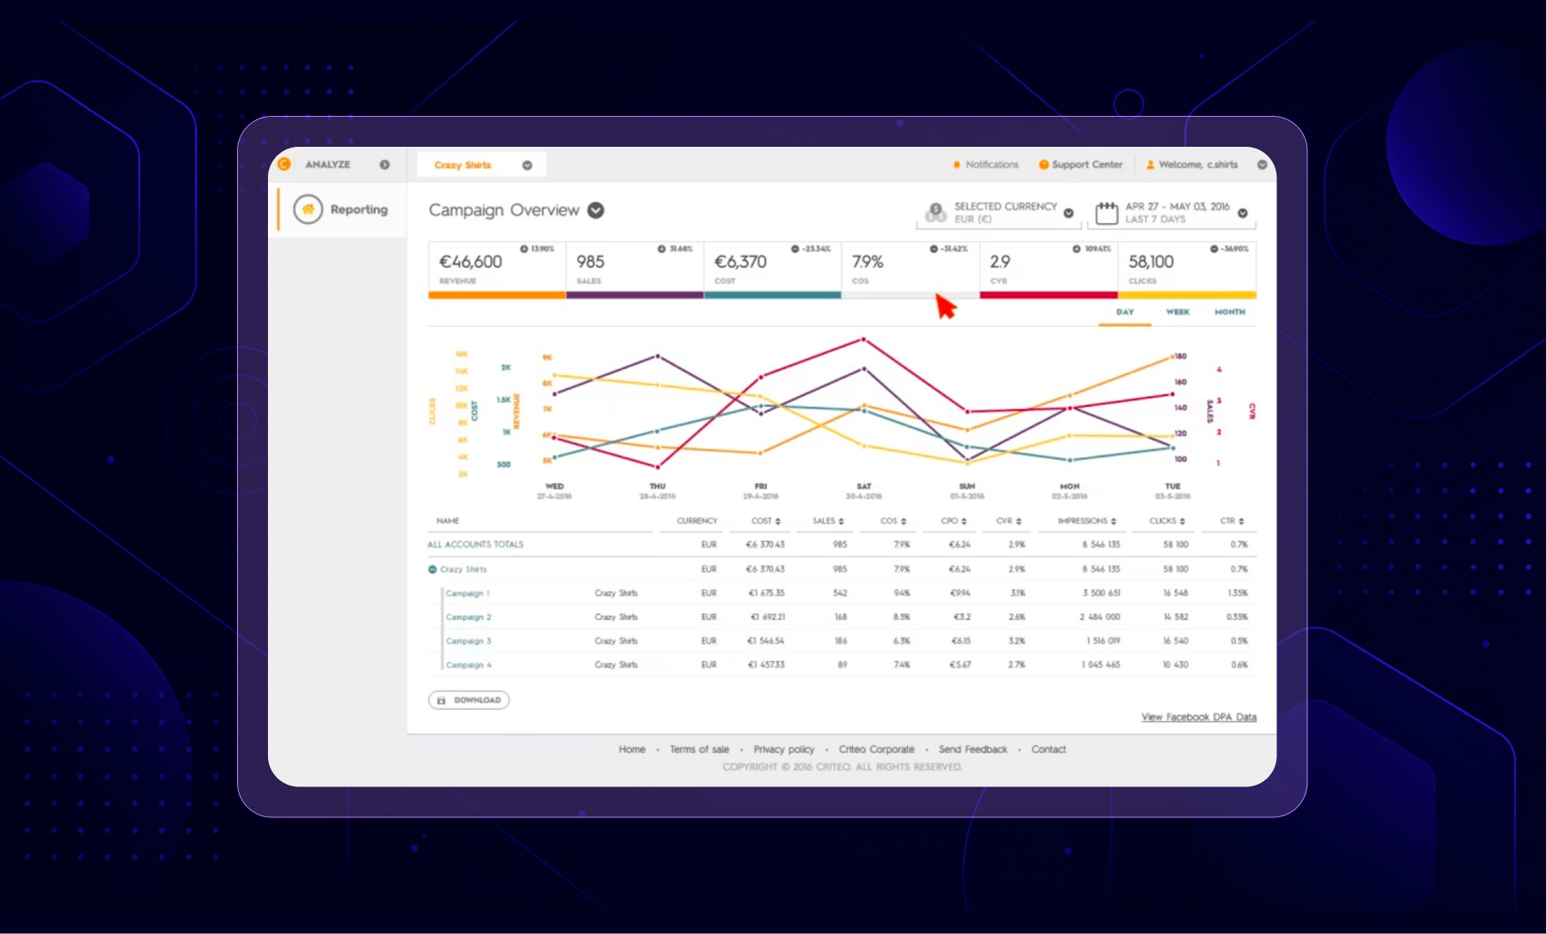Sort table by IMPRESSIONS column
Screen dimensions: 1546x934
click(1087, 521)
